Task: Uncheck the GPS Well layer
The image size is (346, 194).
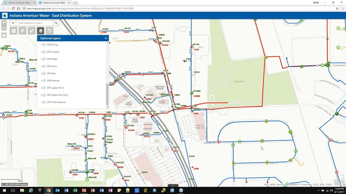Action: [x=44, y=73]
